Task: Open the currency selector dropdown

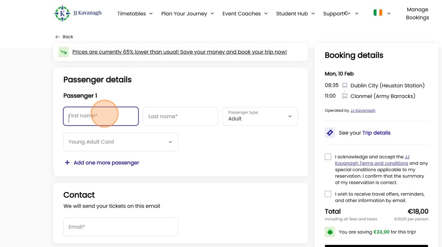Action: (347, 13)
